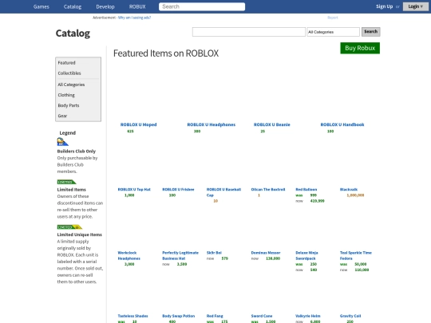
Task: Expand the All Categories combo box
Action: pyautogui.click(x=333, y=32)
